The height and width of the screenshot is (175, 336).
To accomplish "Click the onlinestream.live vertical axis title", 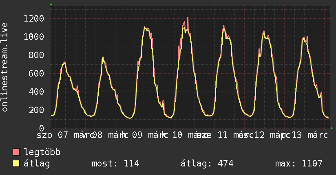I will point(5,67).
